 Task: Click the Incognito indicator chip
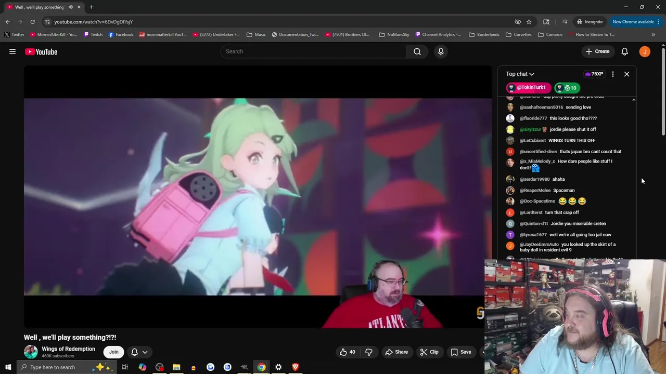pos(590,22)
